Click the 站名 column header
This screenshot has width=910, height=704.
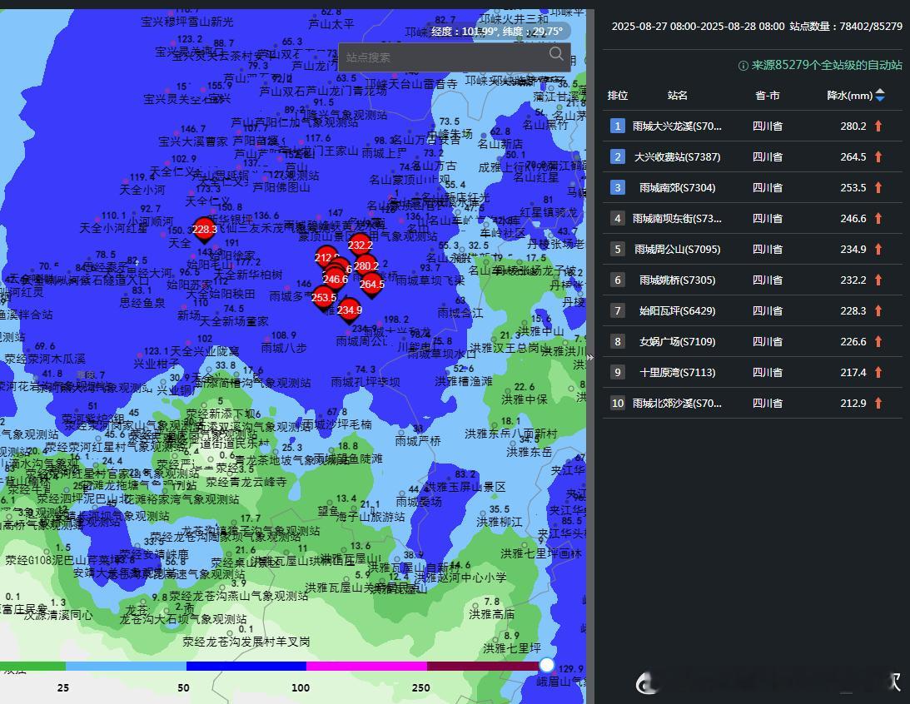[677, 95]
